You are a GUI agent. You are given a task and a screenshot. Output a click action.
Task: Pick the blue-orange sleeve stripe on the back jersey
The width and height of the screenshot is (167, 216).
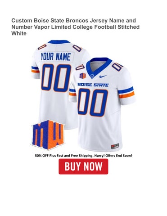[35, 69]
